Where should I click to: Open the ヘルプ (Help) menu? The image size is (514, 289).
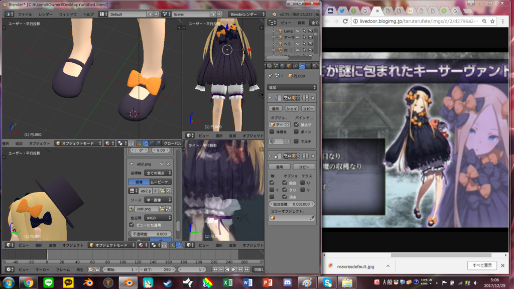88,15
